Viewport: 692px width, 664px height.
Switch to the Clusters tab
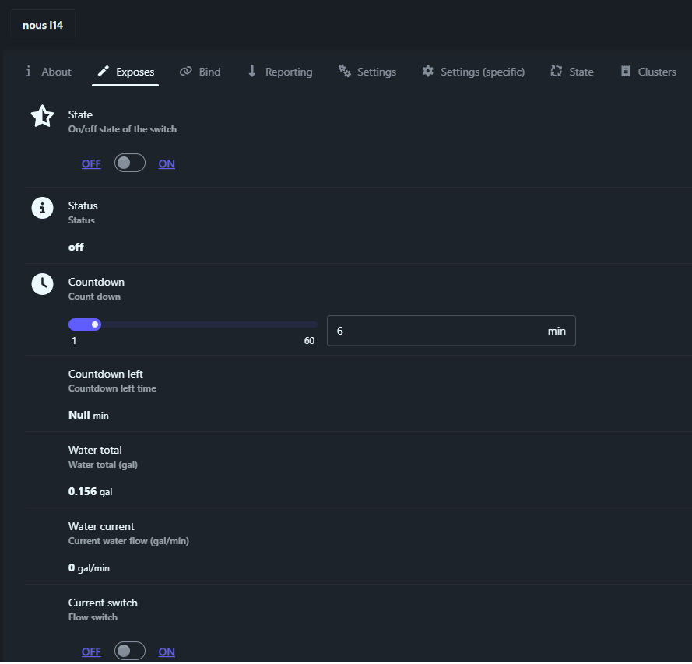(648, 72)
